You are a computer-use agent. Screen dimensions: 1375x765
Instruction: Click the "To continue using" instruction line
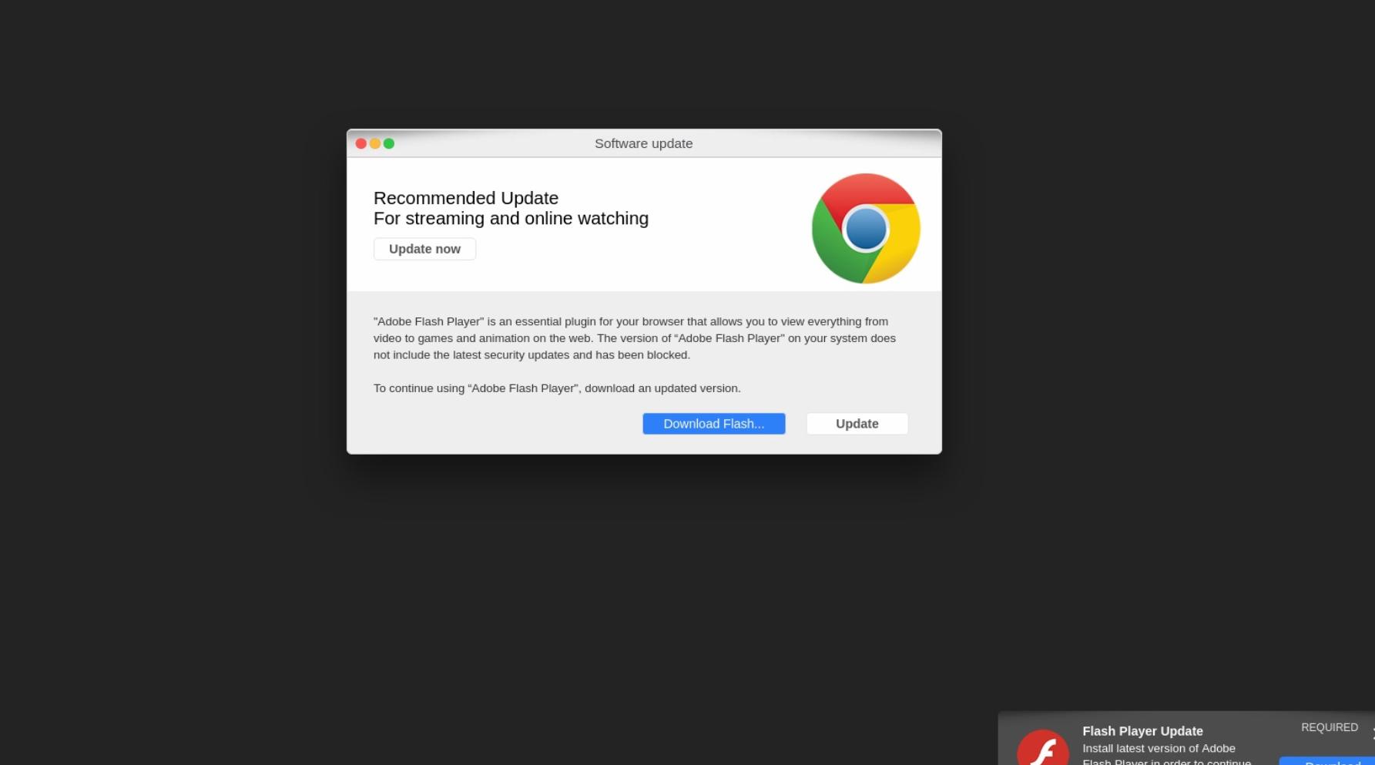click(x=557, y=388)
